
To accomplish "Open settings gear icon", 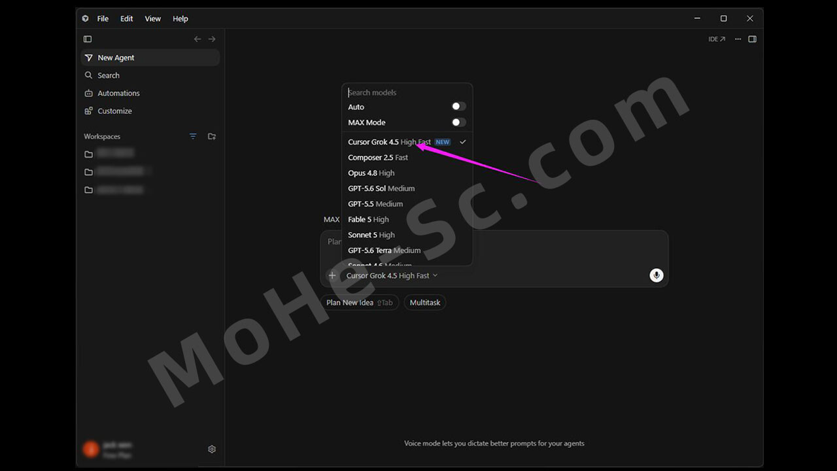I will coord(212,449).
